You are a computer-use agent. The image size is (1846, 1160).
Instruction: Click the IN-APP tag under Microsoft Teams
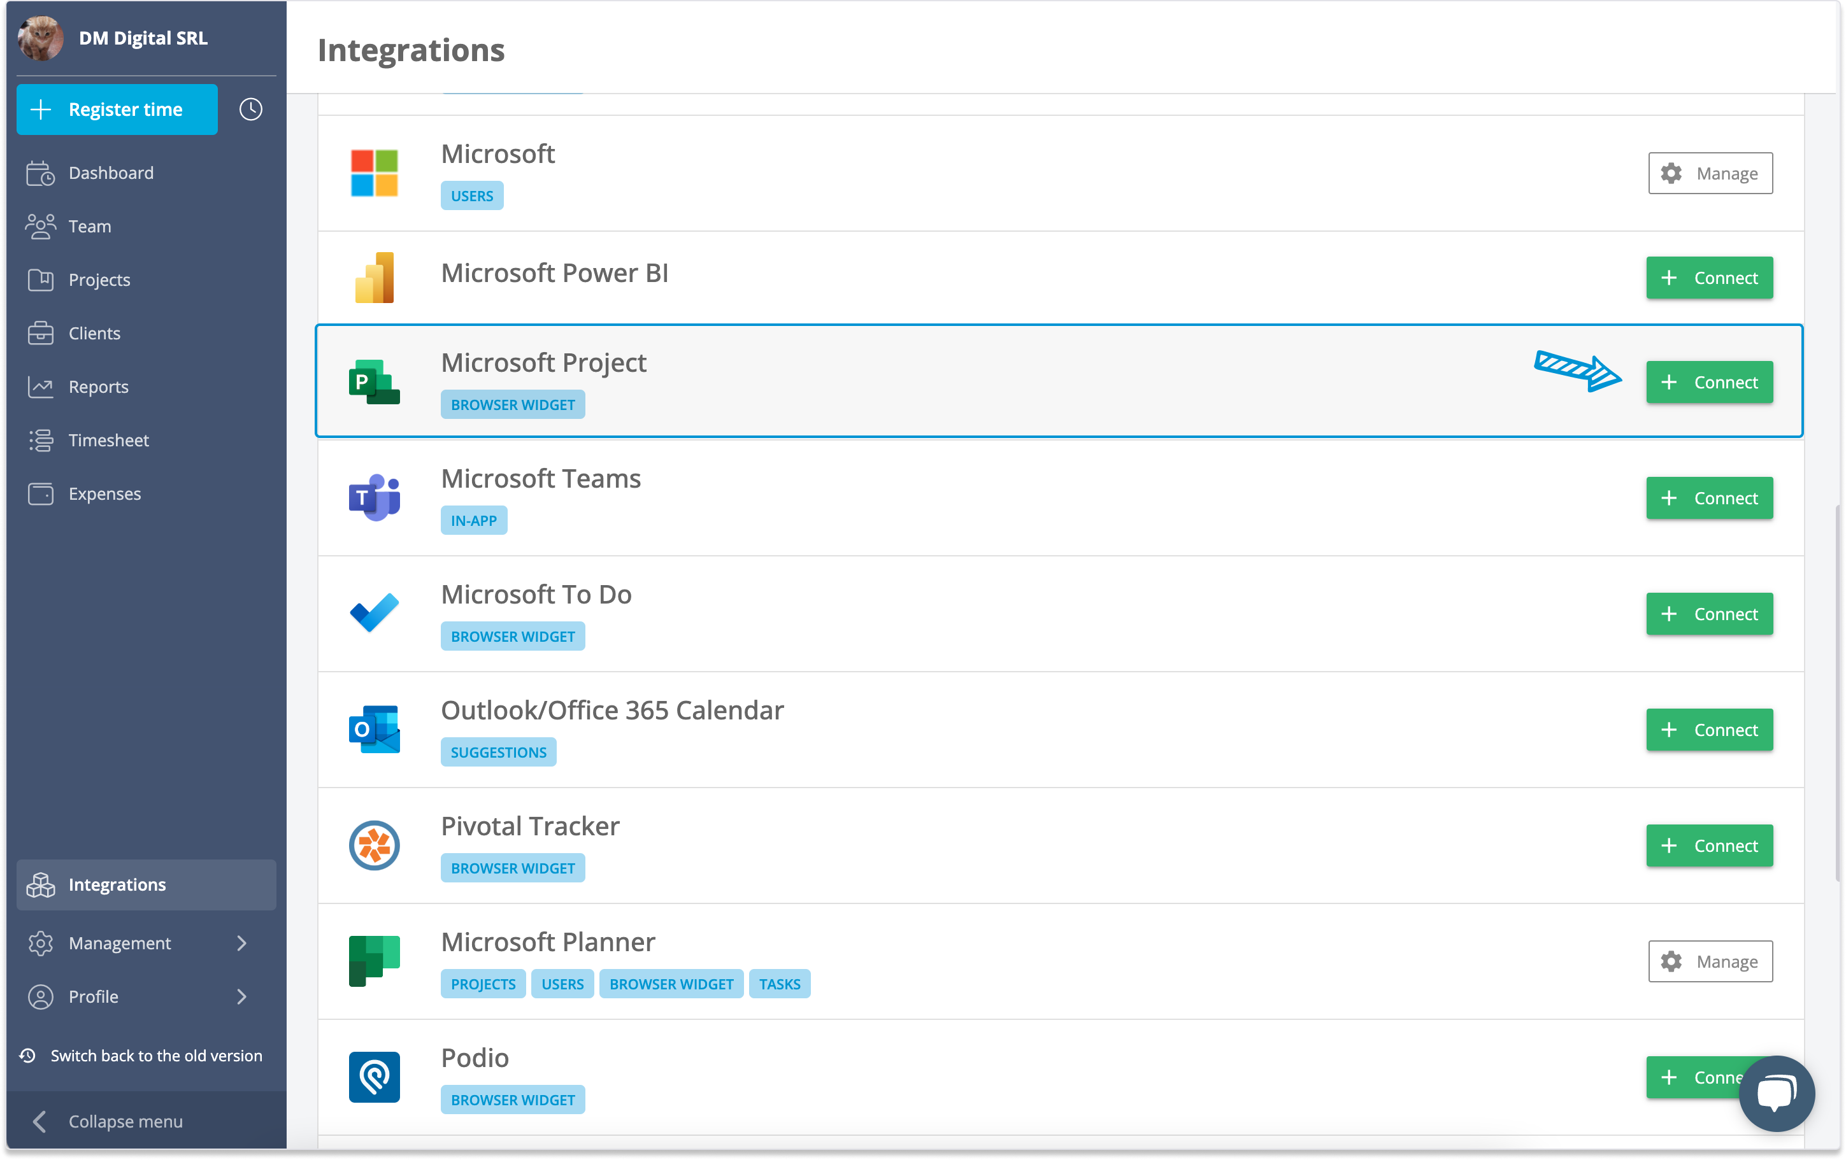coord(474,520)
